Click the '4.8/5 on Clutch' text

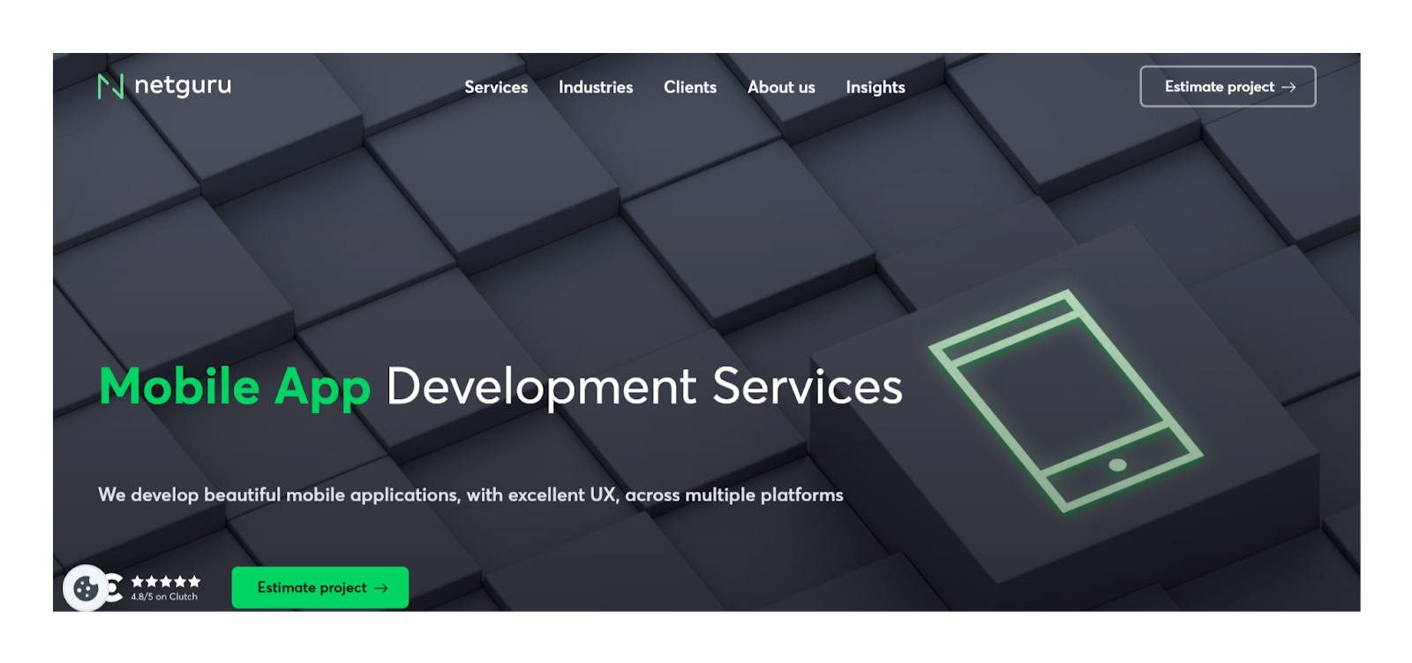click(164, 597)
